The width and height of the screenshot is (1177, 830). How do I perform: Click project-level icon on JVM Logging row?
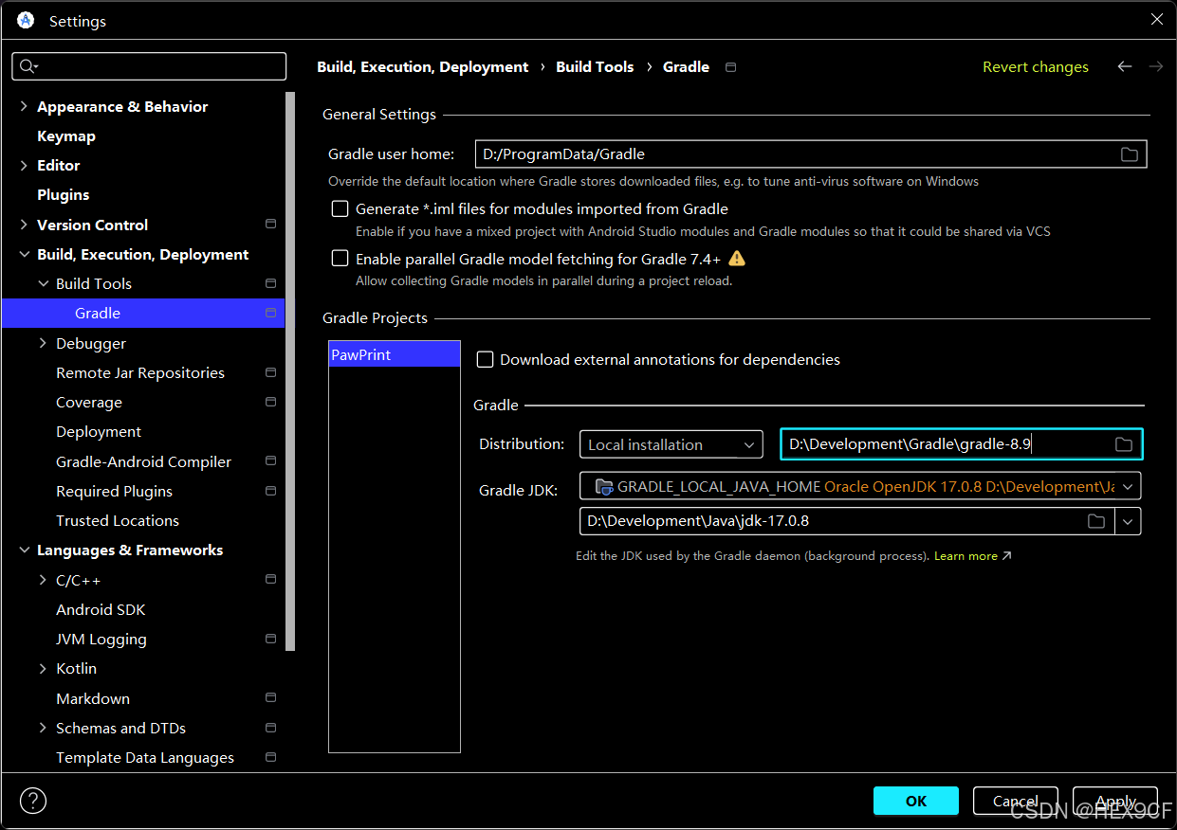[270, 639]
